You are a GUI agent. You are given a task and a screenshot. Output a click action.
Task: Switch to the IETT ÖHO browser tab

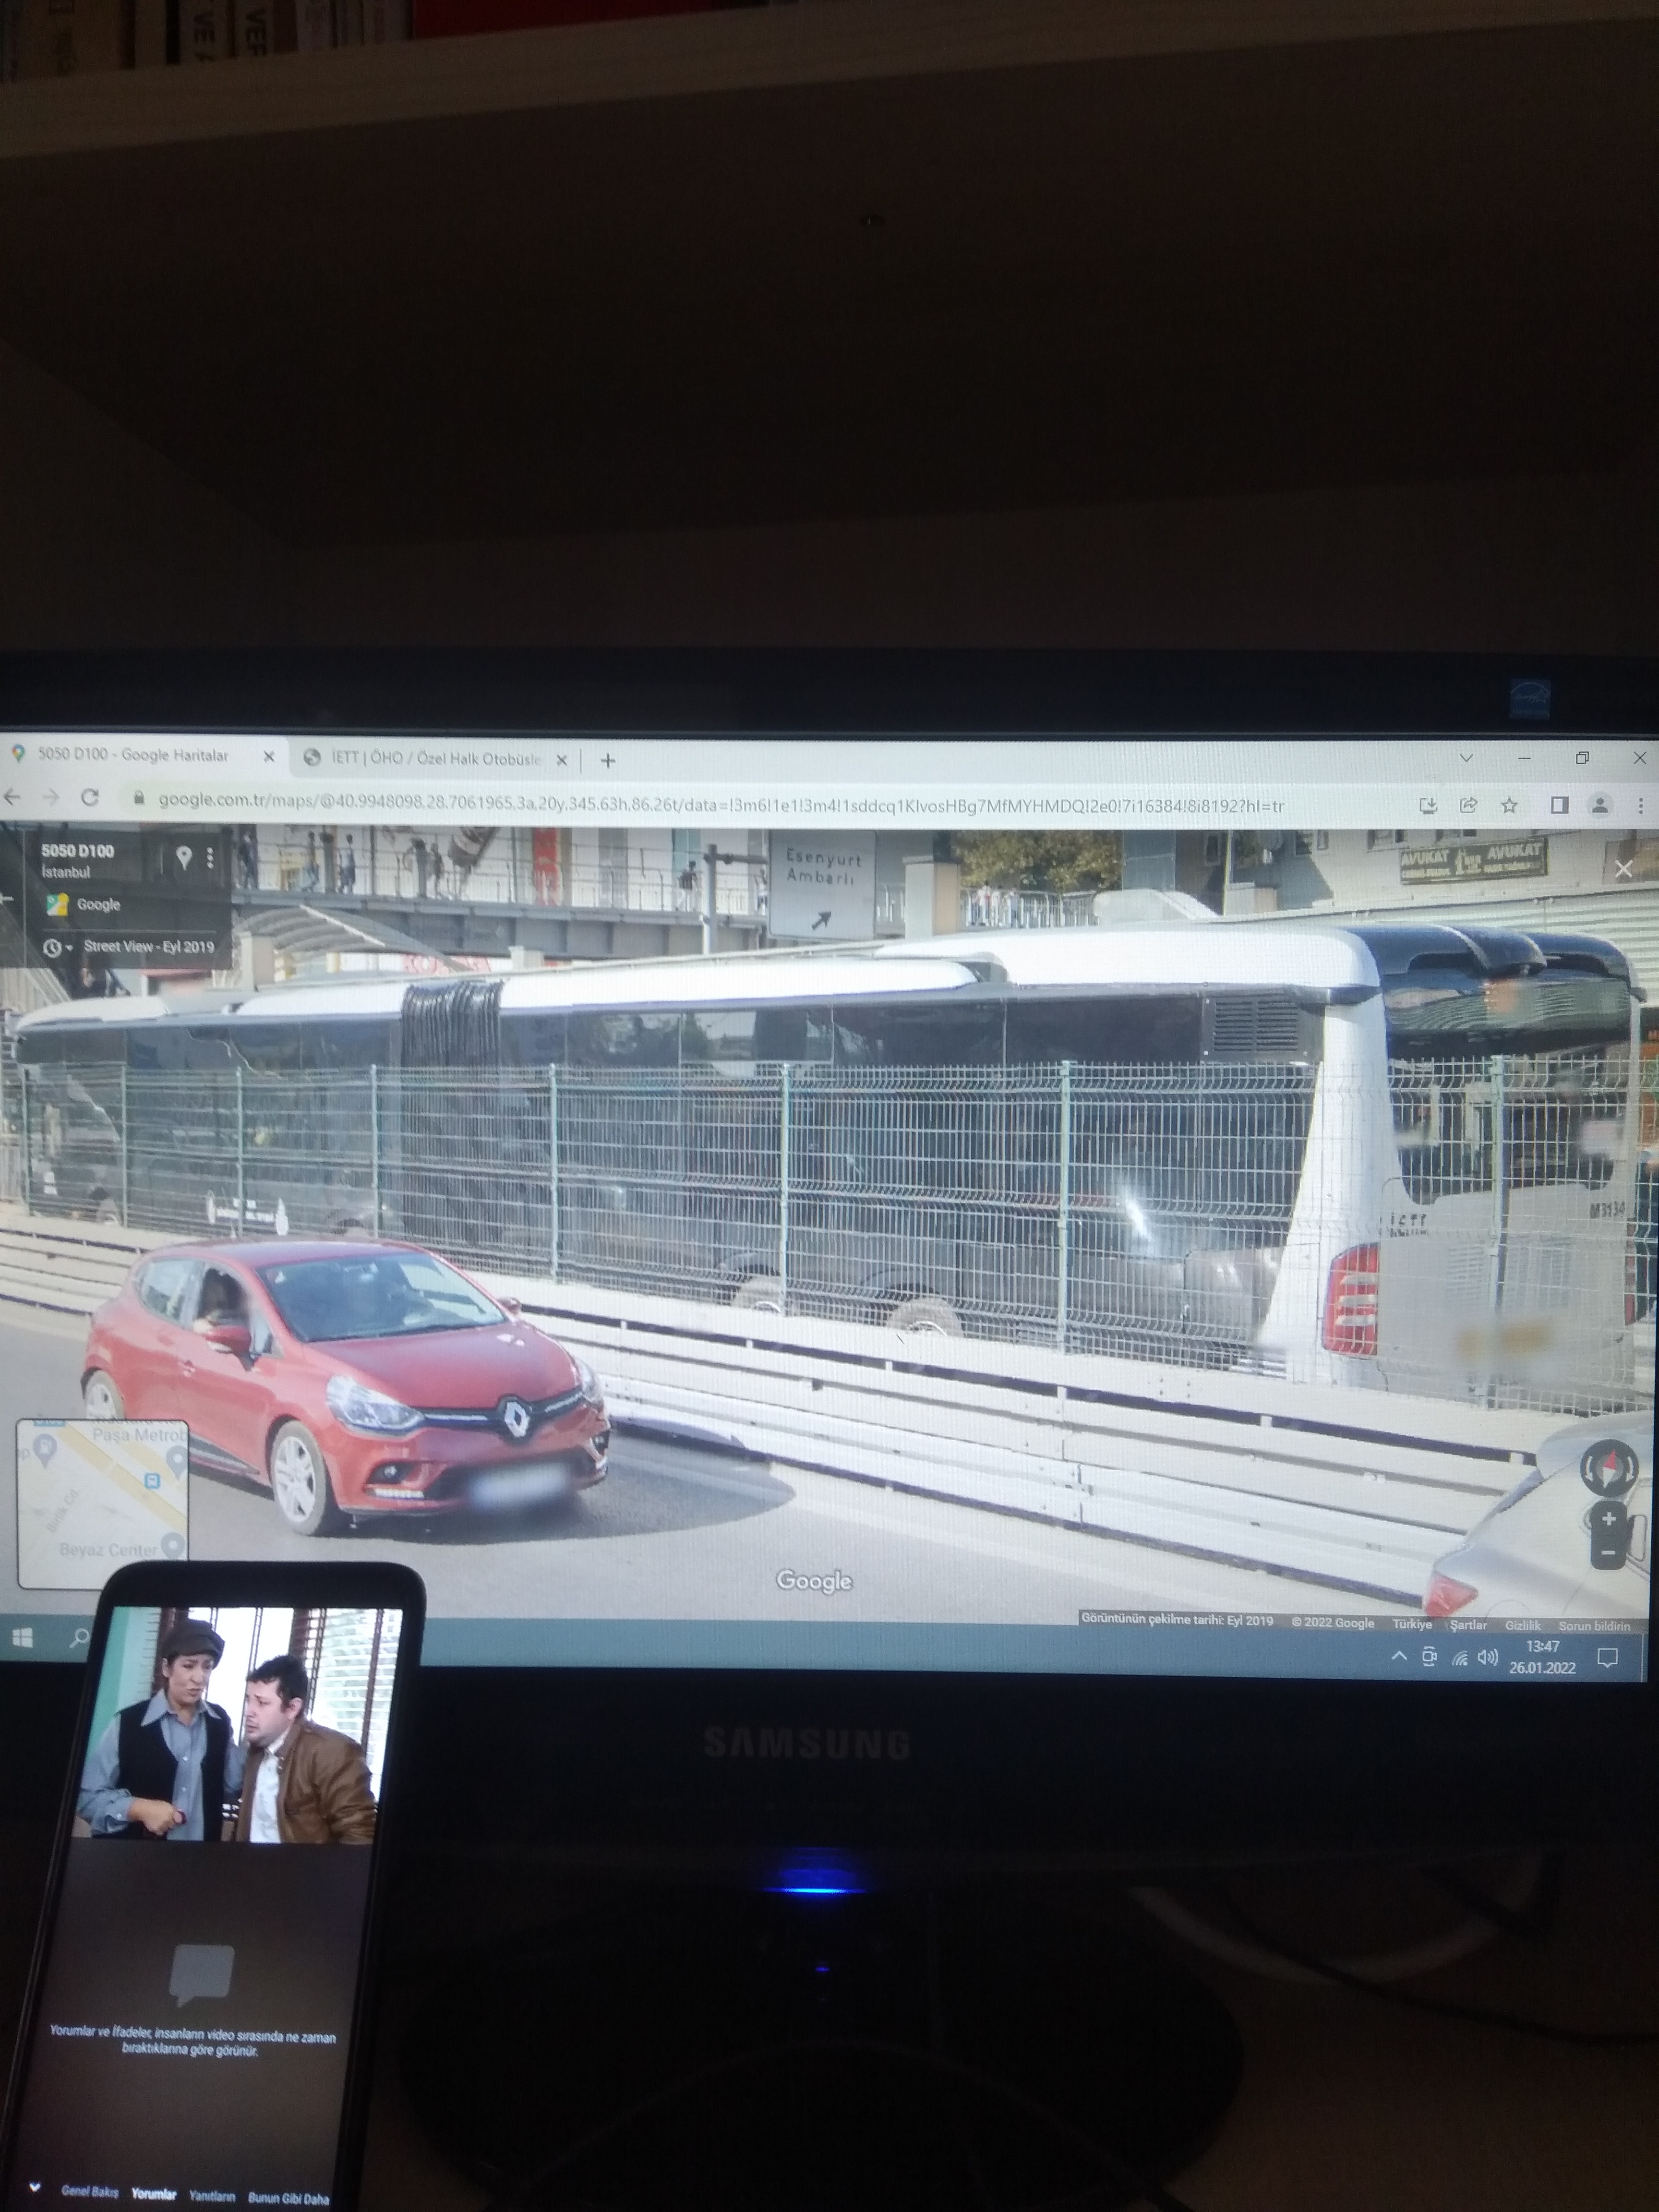click(435, 759)
